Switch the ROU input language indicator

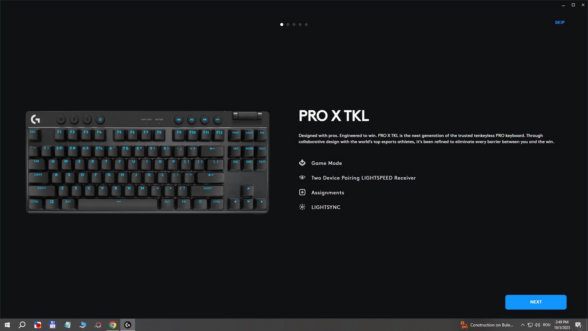pos(546,325)
